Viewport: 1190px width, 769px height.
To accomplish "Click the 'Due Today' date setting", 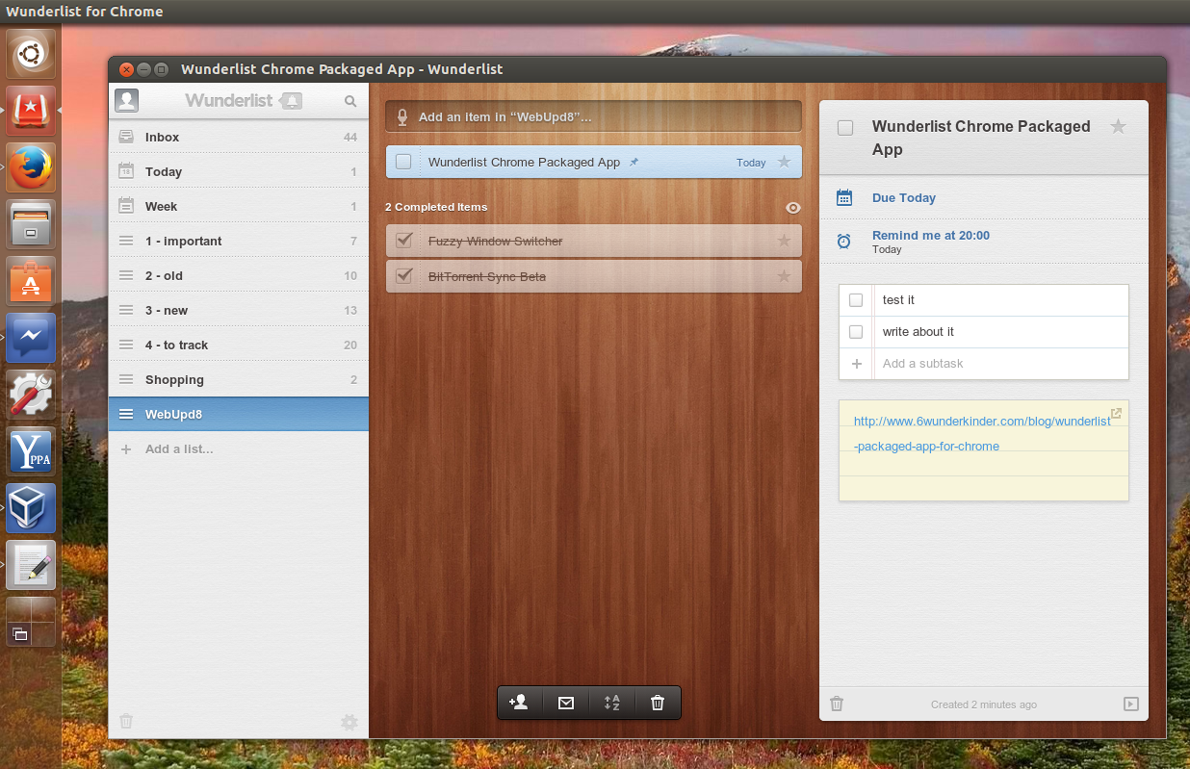I will 904,197.
